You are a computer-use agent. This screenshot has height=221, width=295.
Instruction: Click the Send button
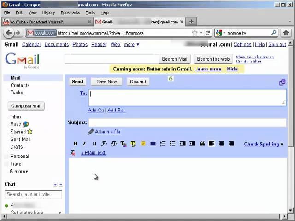pos(77,81)
